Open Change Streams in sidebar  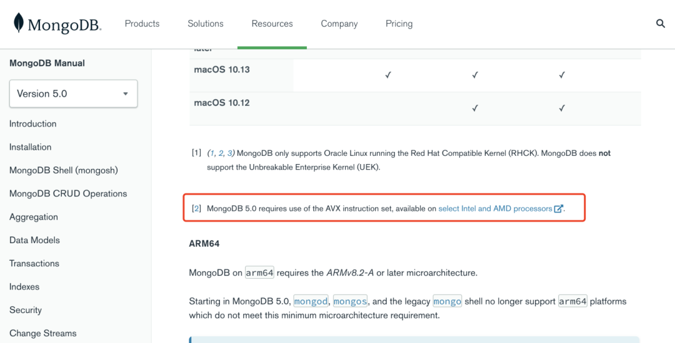point(43,333)
